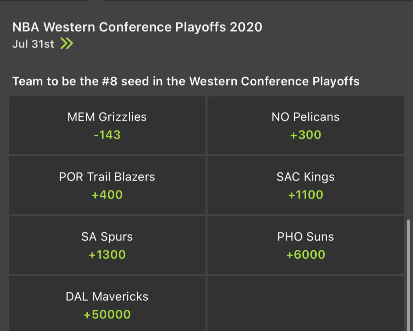Click the #8 seed market heading
Screen dimensions: 413x331
(x=186, y=81)
